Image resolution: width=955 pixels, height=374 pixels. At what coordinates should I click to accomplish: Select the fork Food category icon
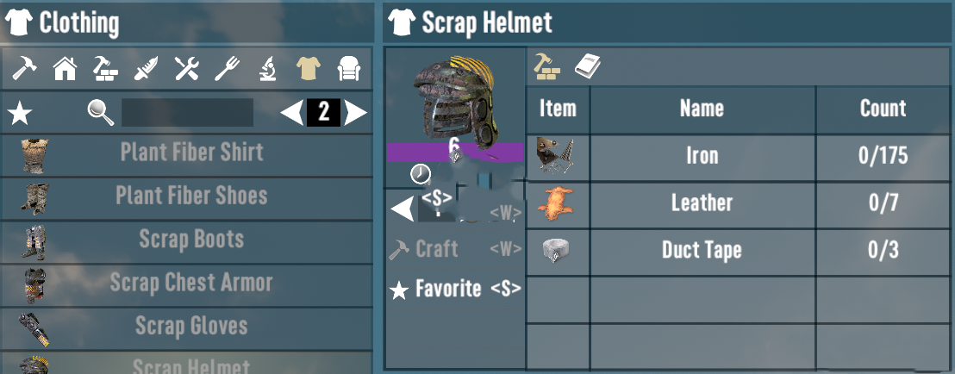click(228, 69)
